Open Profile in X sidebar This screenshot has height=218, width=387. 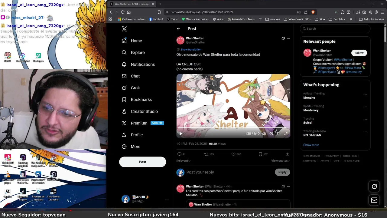132,135
